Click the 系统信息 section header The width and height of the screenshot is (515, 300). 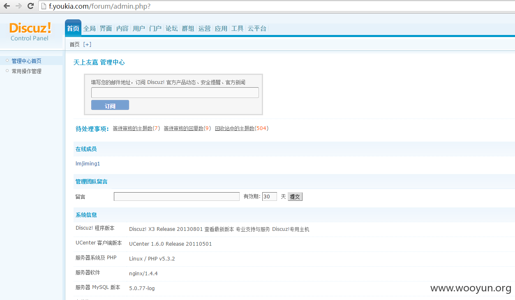[86, 215]
